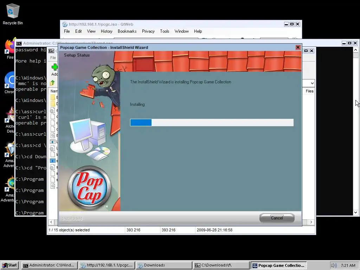
Task: Click command prompt scrollbar down arrow
Action: [355, 212]
